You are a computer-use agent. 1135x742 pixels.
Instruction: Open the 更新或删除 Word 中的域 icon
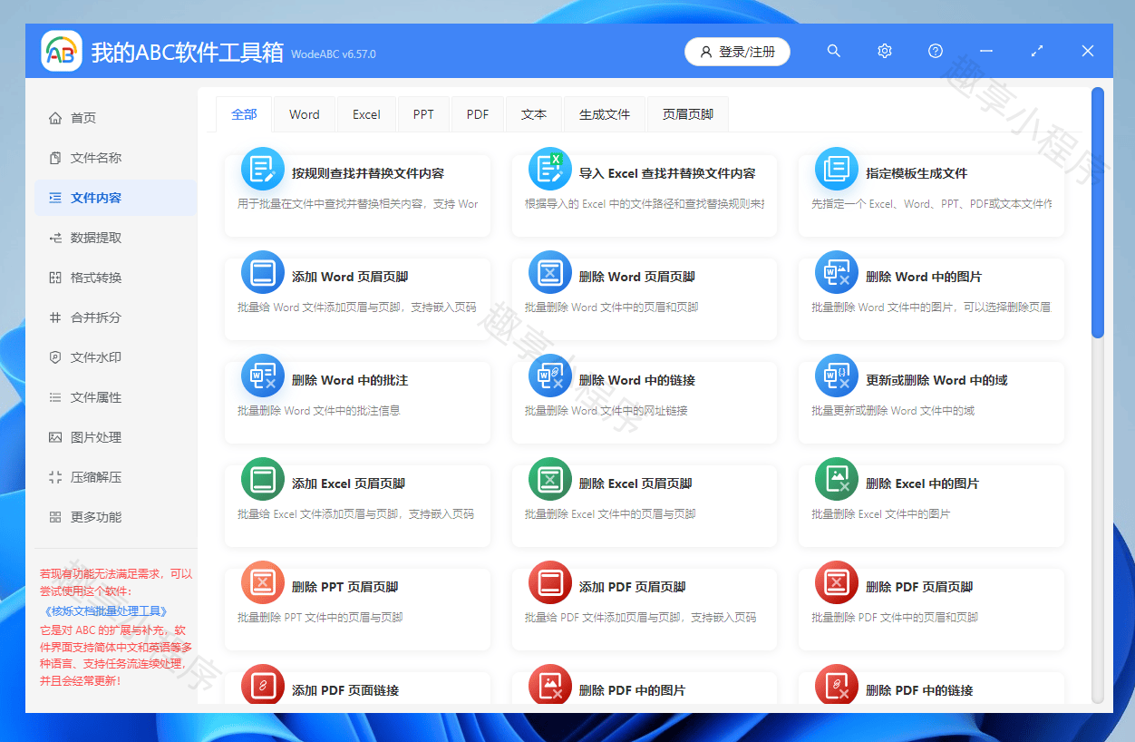pyautogui.click(x=837, y=376)
